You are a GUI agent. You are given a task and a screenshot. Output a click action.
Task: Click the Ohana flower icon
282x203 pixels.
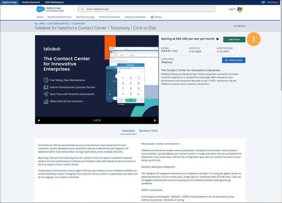click(x=152, y=17)
